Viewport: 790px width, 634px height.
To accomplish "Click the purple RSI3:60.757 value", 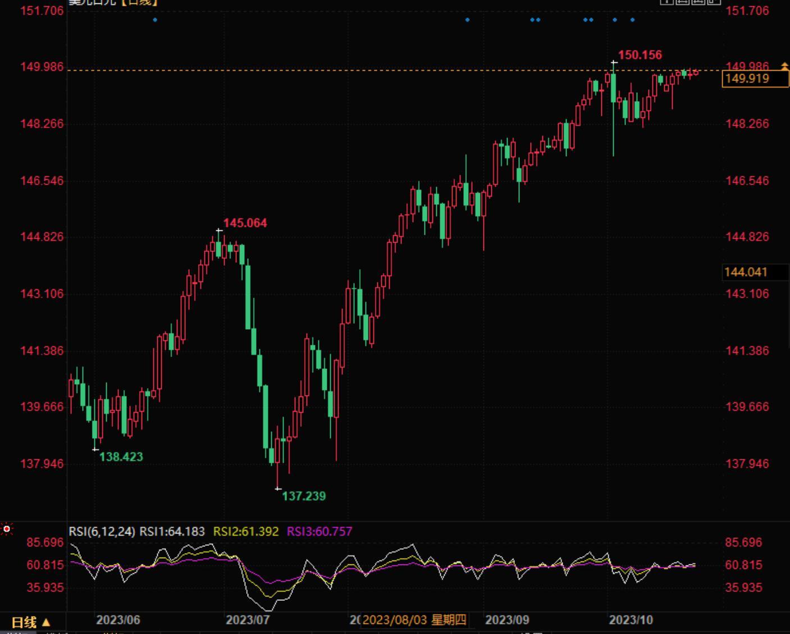I will [319, 531].
